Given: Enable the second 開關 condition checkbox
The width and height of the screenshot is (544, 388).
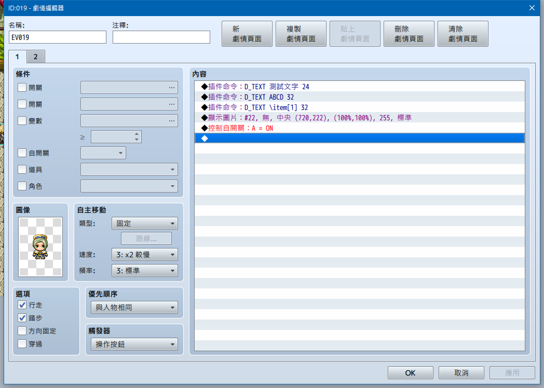Looking at the screenshot, I should (x=22, y=104).
